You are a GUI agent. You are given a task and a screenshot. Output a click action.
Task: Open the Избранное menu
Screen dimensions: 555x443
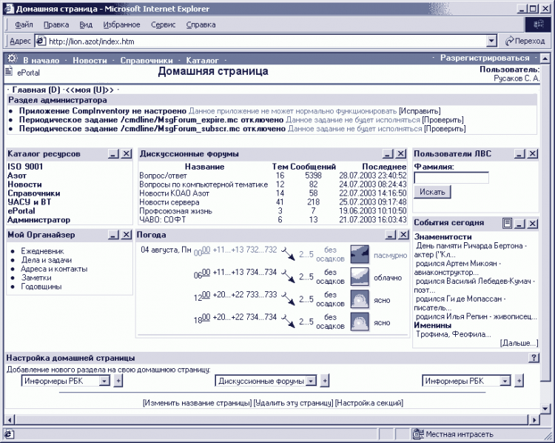(x=121, y=24)
